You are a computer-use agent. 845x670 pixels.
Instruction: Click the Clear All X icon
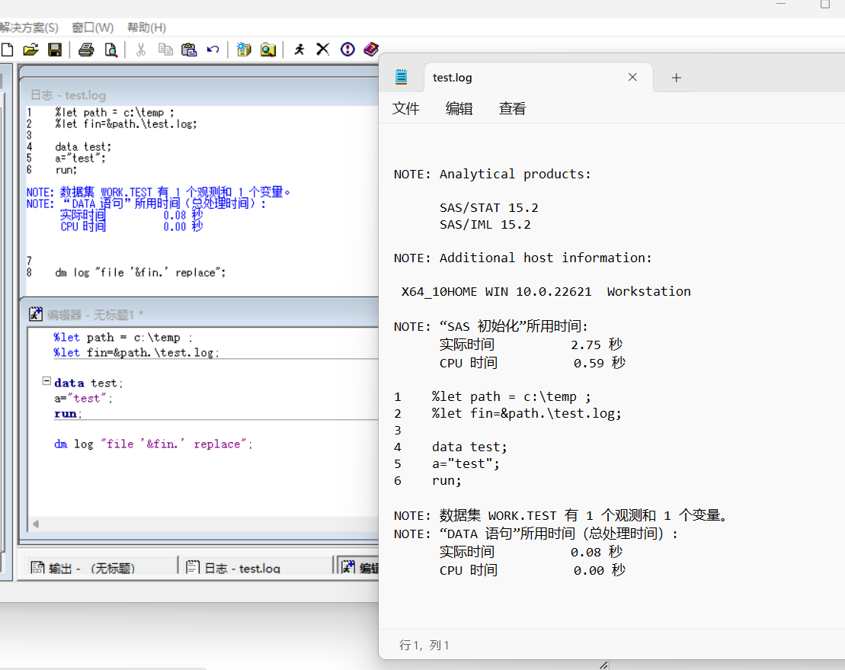(323, 50)
